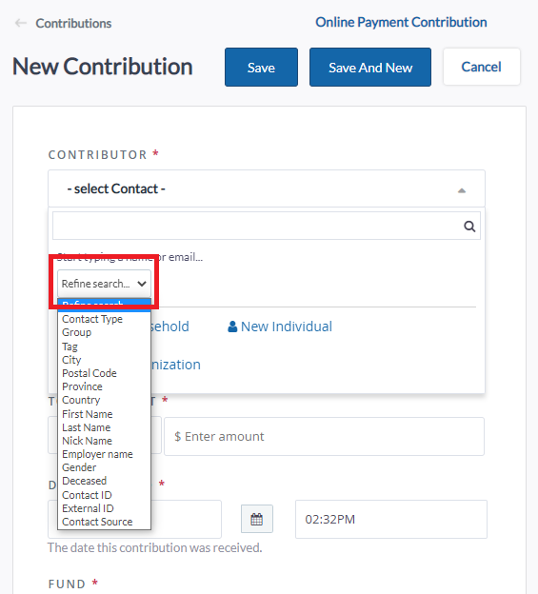Click the Save button
This screenshot has width=538, height=594.
click(261, 67)
